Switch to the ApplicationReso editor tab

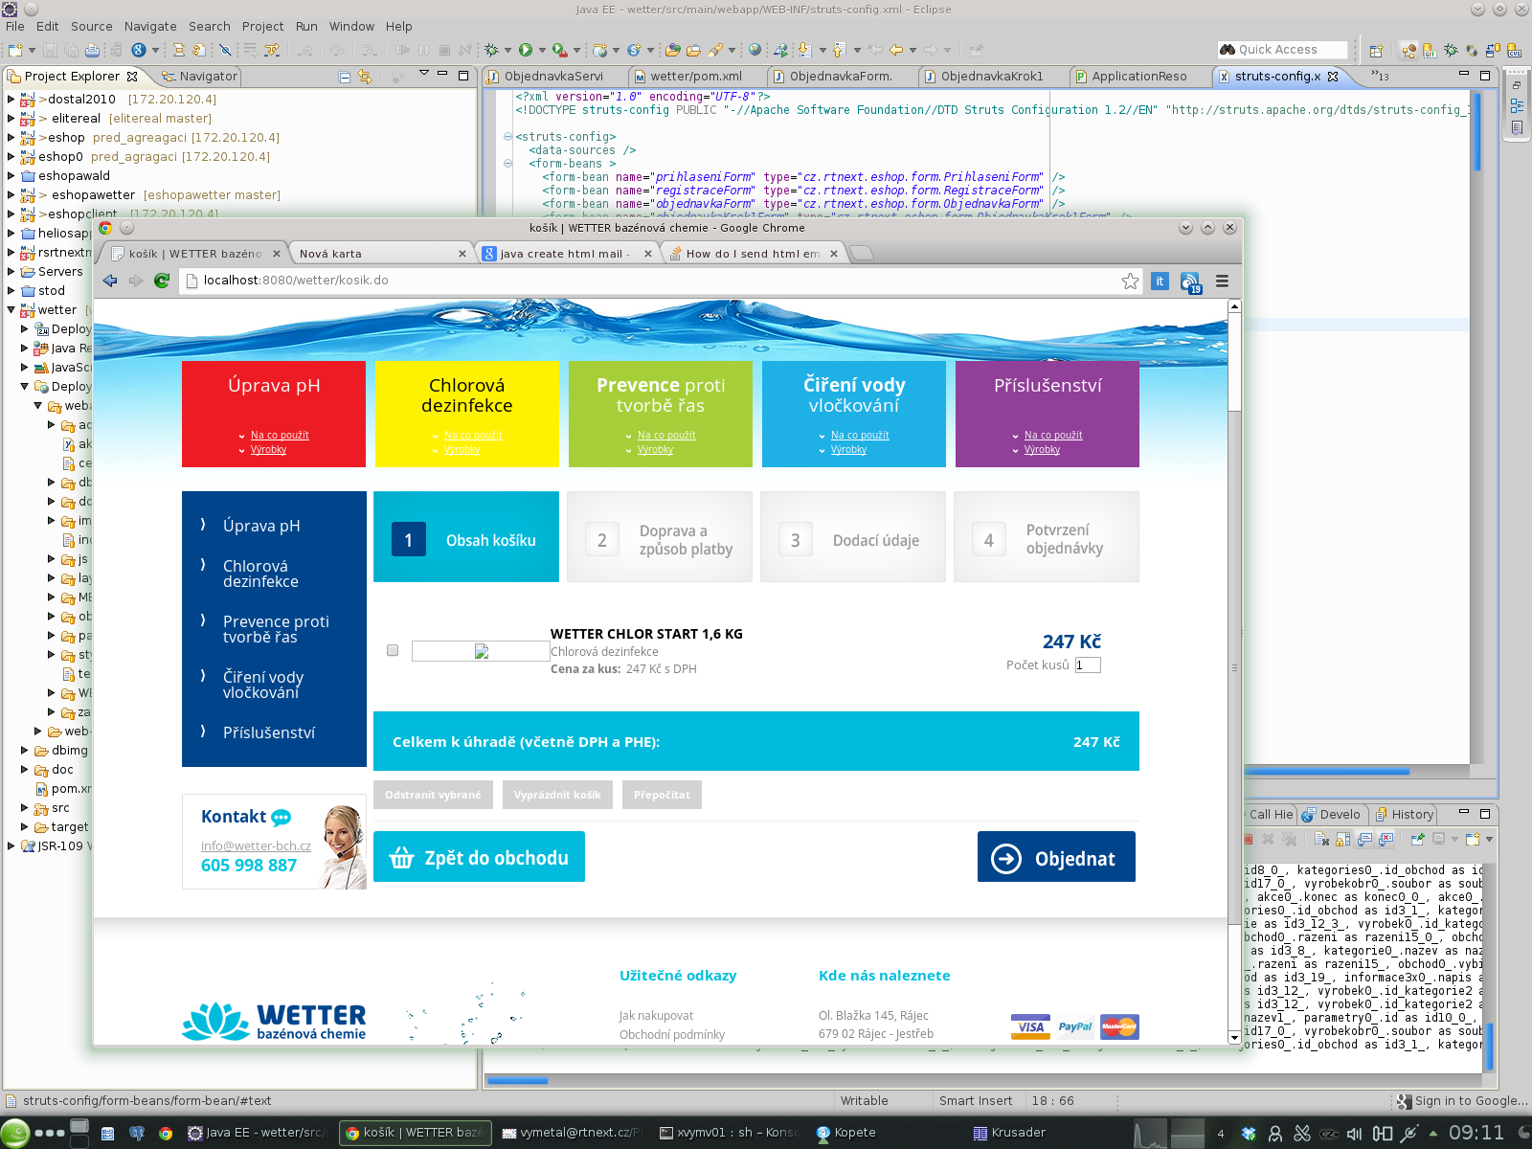pyautogui.click(x=1138, y=77)
